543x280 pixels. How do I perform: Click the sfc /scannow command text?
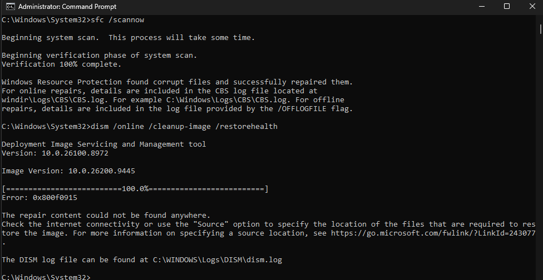coord(117,19)
